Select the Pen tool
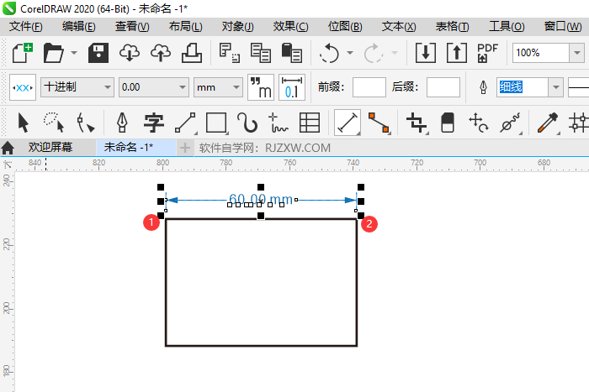The height and width of the screenshot is (392, 589). pos(122,123)
